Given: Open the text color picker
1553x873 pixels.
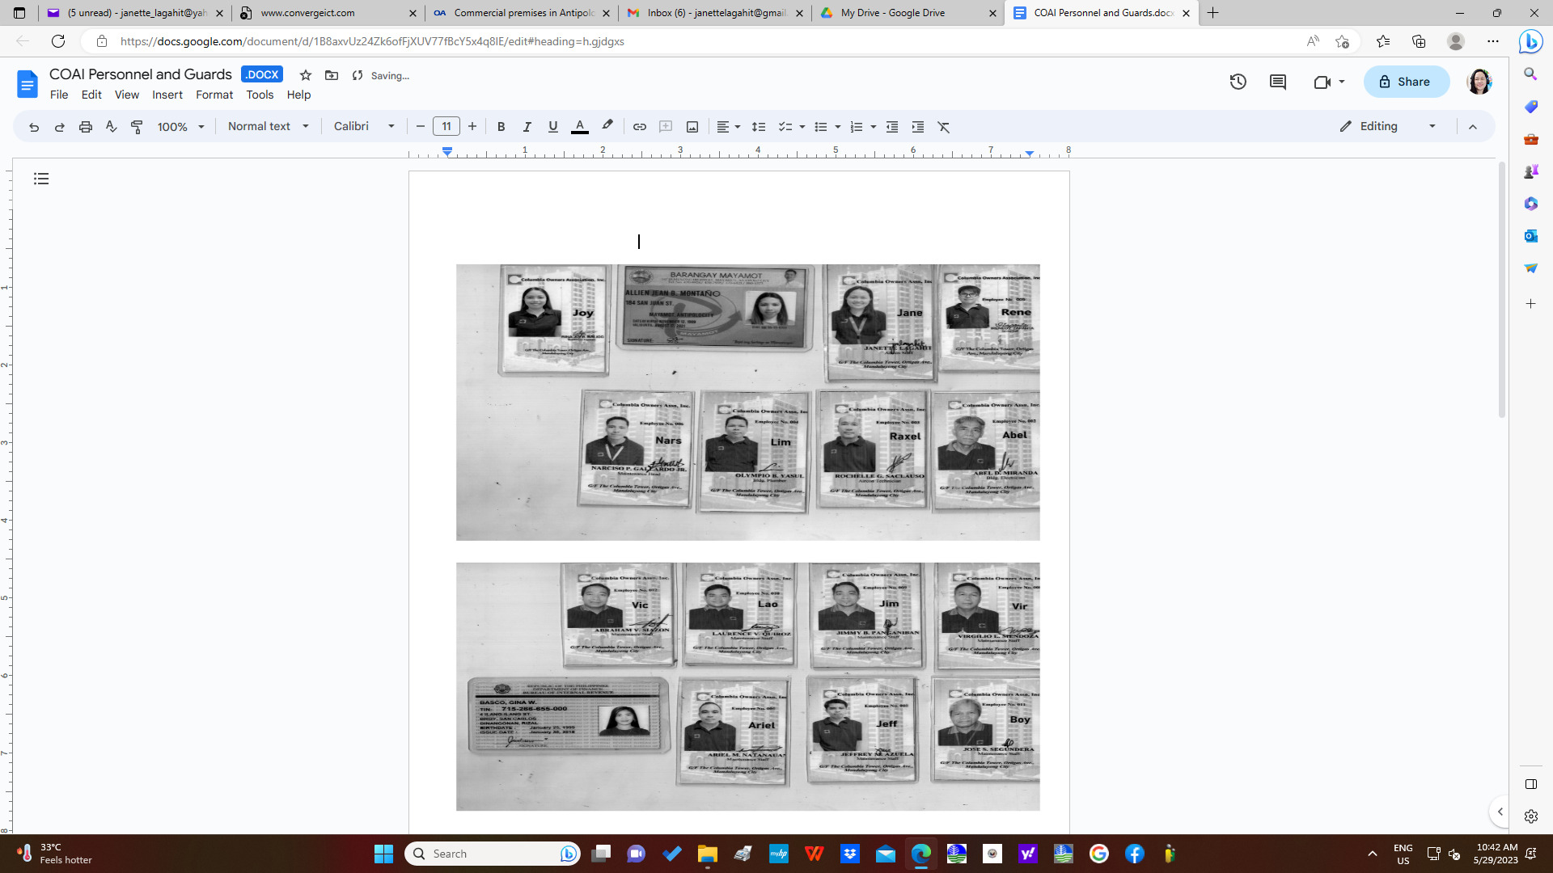Looking at the screenshot, I should click(579, 127).
